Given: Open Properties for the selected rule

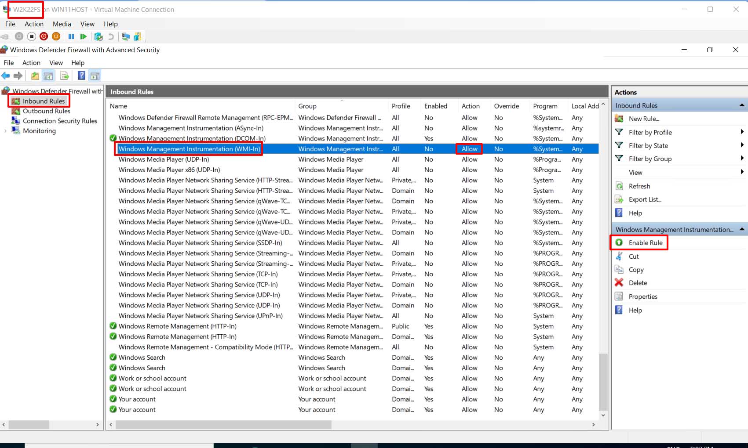Looking at the screenshot, I should coord(643,296).
